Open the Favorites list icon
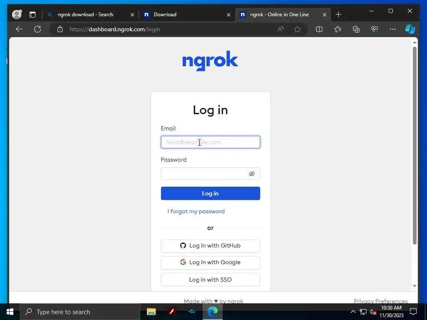This screenshot has width=427, height=320. [x=338, y=29]
